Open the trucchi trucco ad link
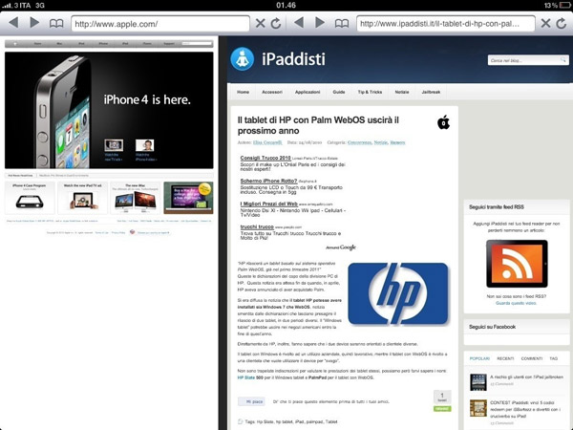Viewport: 573px width, 430px height. click(257, 226)
